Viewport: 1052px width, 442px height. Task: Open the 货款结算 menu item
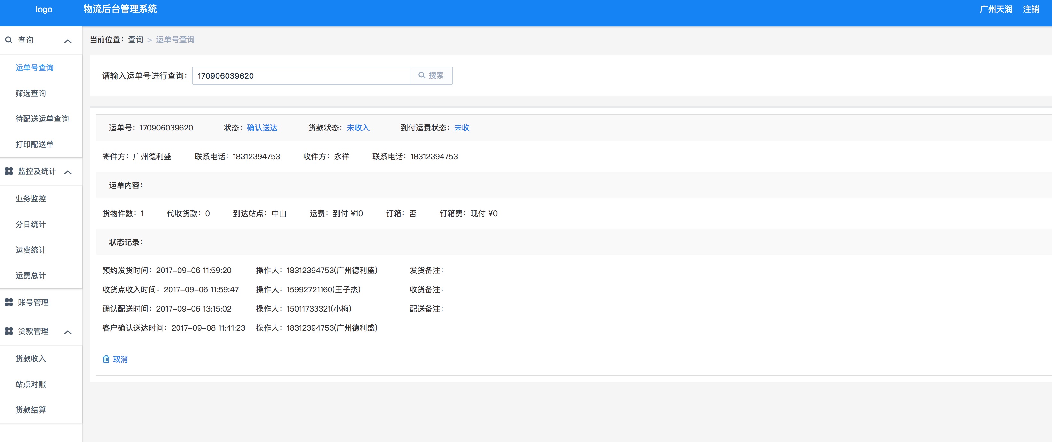click(x=31, y=410)
